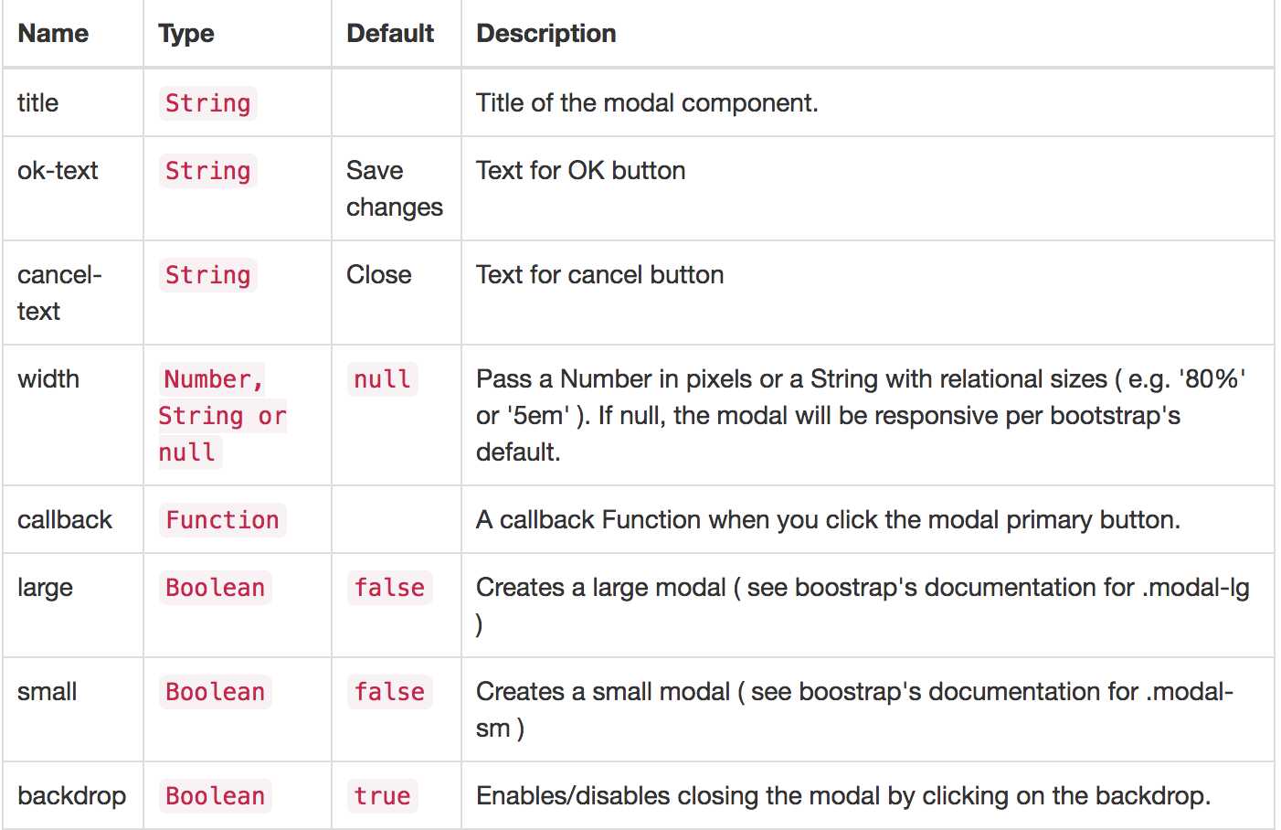Click the Type column header
Image resolution: width=1281 pixels, height=830 pixels.
coord(186,34)
